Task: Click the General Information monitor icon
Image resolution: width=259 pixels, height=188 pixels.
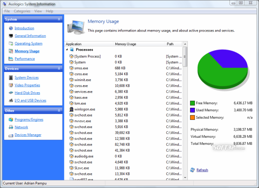Action: (11, 36)
